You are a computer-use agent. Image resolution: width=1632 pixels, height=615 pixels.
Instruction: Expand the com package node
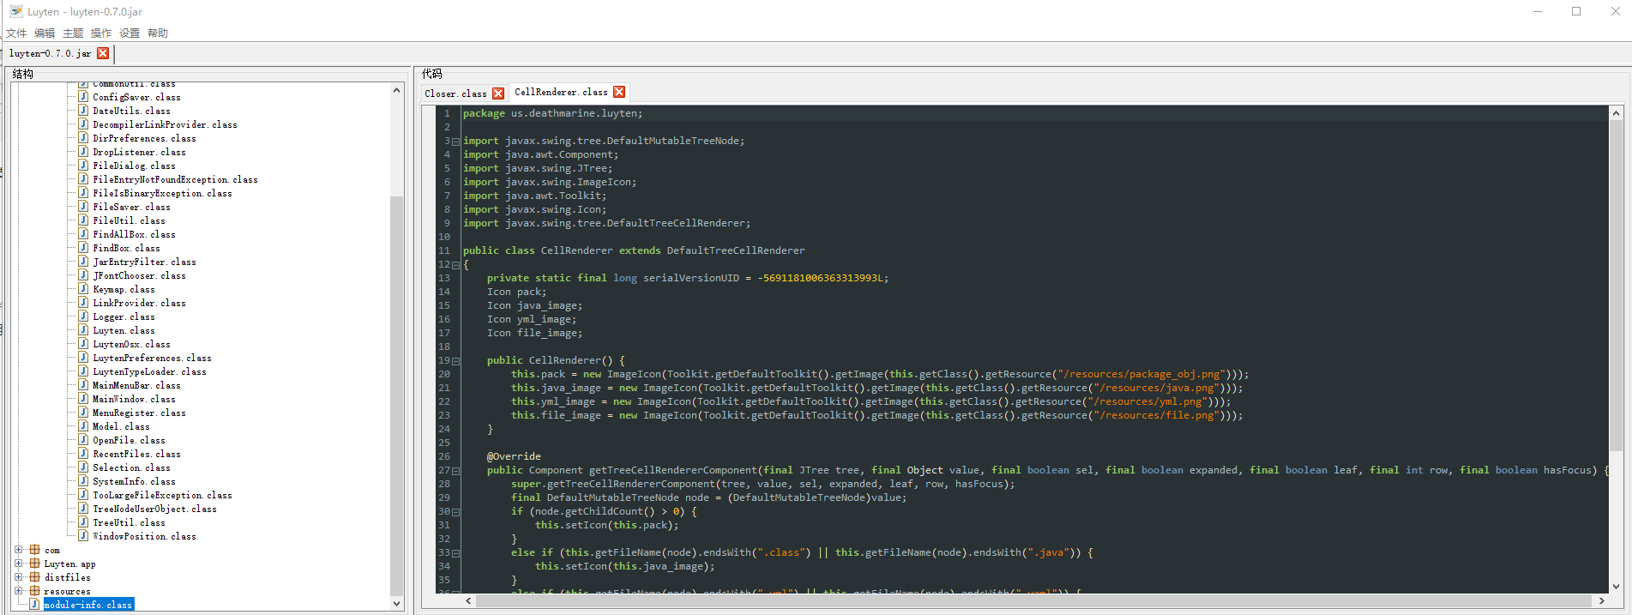(19, 550)
